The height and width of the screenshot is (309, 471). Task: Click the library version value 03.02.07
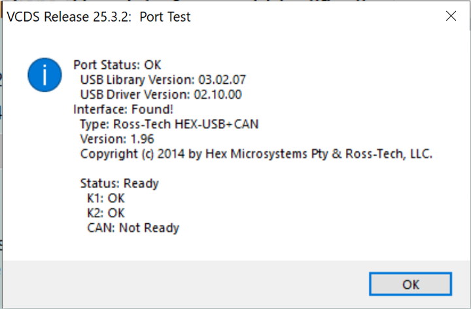click(222, 80)
